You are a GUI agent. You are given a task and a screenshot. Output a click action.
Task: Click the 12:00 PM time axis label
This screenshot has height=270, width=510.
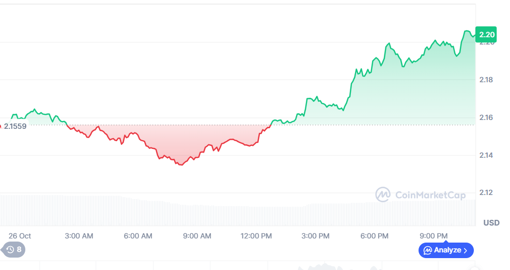pyautogui.click(x=256, y=236)
